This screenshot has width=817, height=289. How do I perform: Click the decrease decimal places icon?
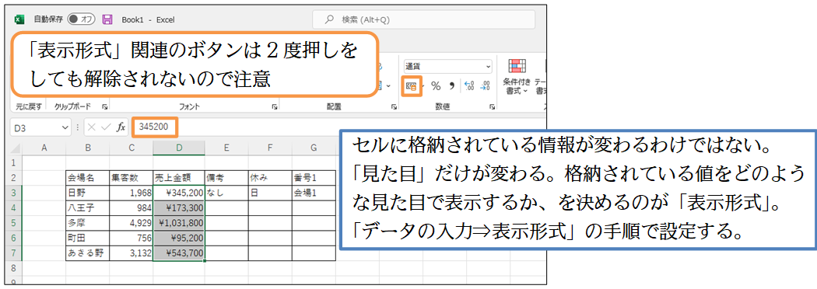[x=485, y=85]
